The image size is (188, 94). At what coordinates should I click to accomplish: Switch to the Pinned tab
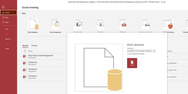34,46
